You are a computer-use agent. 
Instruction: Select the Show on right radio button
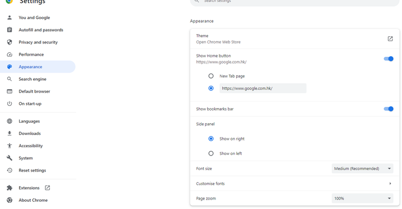click(x=210, y=139)
